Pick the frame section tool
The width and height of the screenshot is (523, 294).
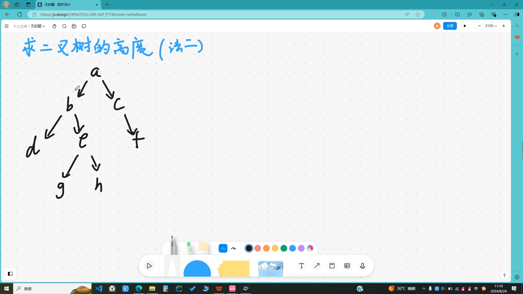[332, 266]
